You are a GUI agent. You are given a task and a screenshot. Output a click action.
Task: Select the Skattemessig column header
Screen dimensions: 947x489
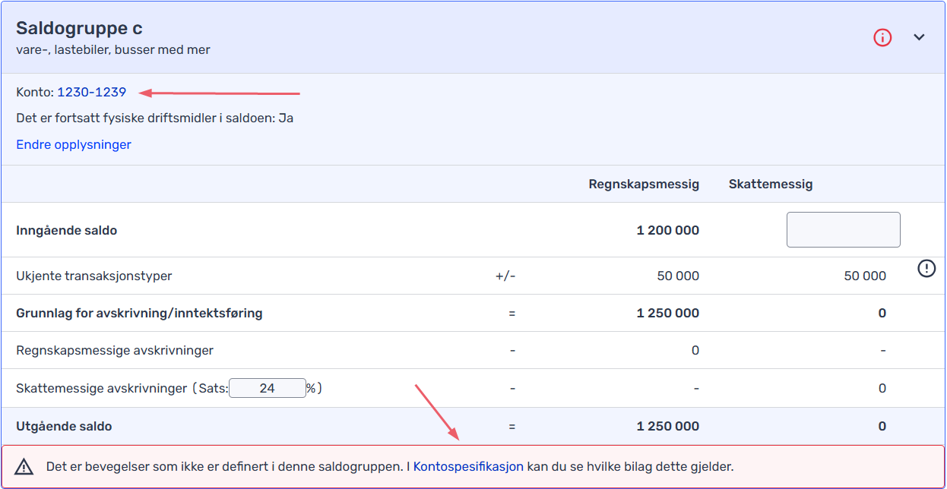(x=770, y=184)
